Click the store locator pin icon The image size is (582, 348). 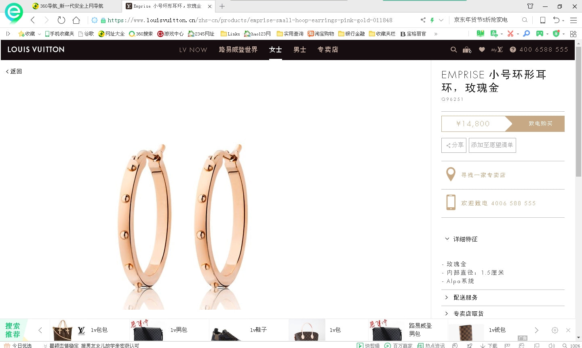[x=451, y=175]
